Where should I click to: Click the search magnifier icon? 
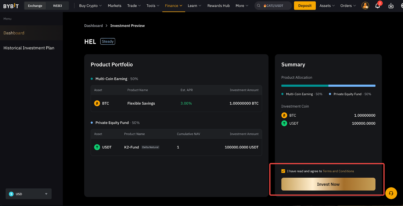point(259,6)
